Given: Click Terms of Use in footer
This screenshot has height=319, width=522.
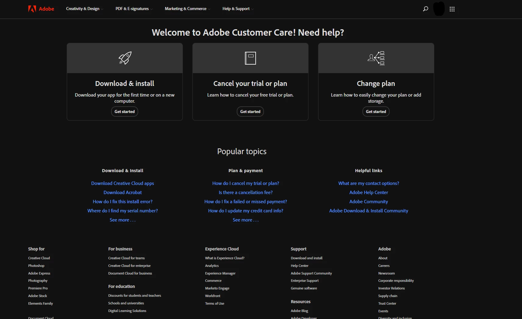Looking at the screenshot, I should pos(215,303).
